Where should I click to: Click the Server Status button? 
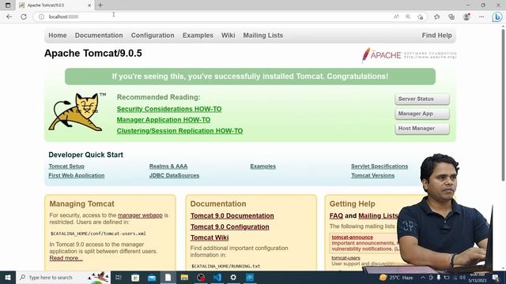(422, 99)
